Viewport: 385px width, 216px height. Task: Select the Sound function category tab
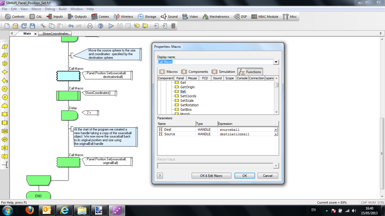point(217,78)
